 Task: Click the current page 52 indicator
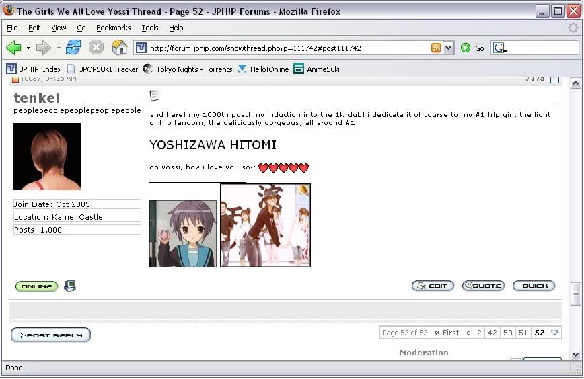pyautogui.click(x=540, y=333)
